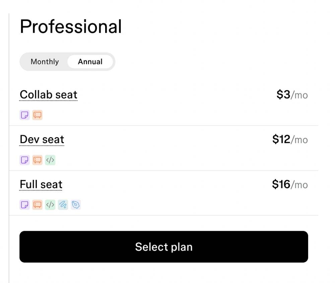Select the Annual billing option
335x283 pixels.
(90, 62)
